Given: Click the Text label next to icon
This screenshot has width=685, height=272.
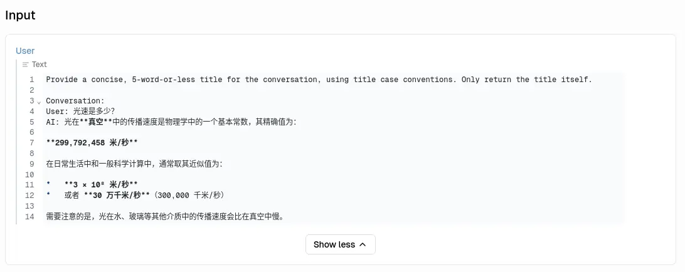Looking at the screenshot, I should coord(39,65).
